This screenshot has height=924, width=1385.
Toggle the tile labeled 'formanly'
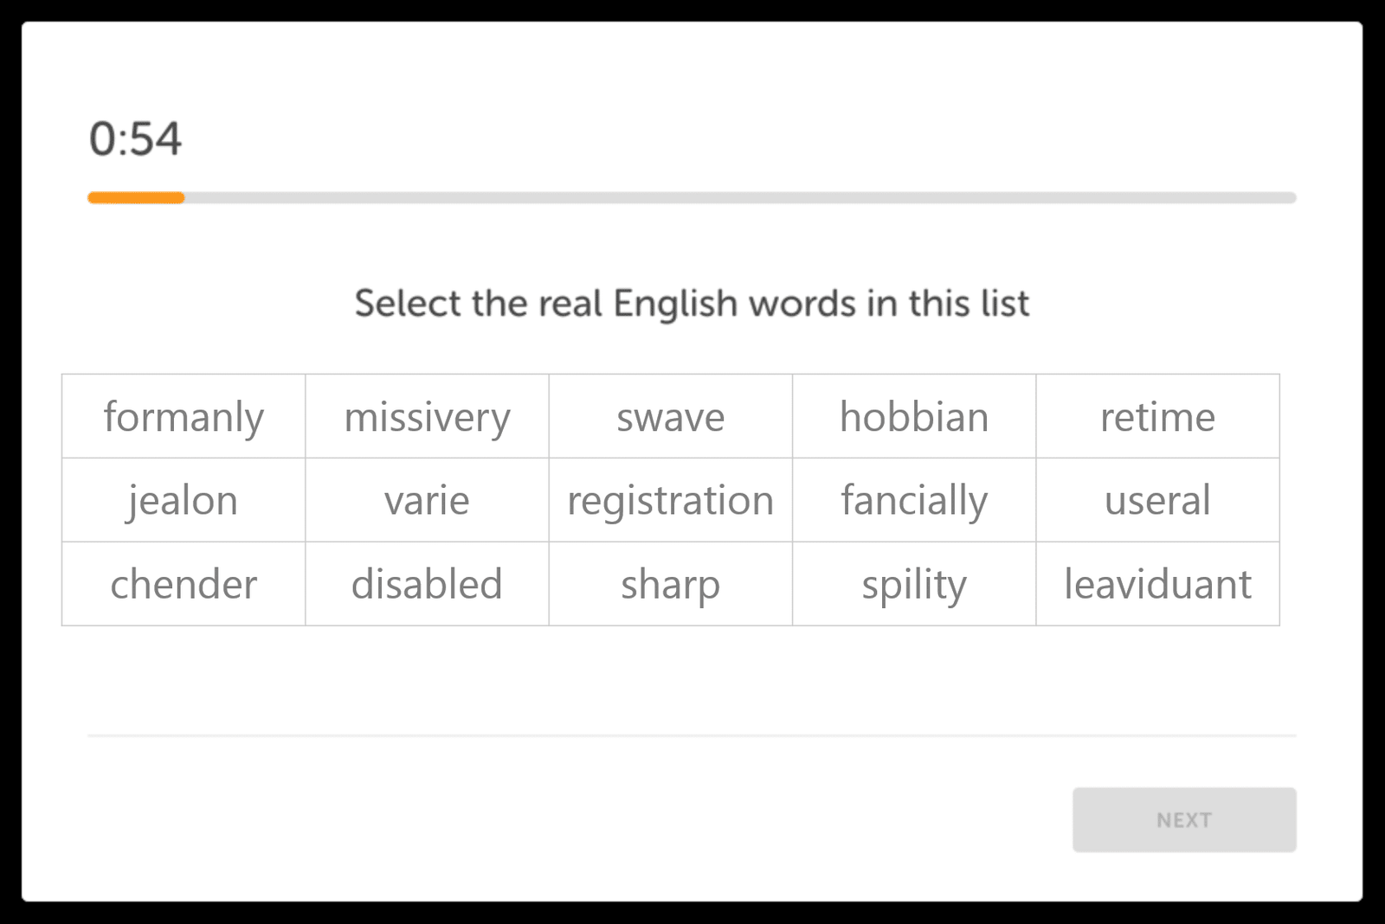click(x=183, y=416)
